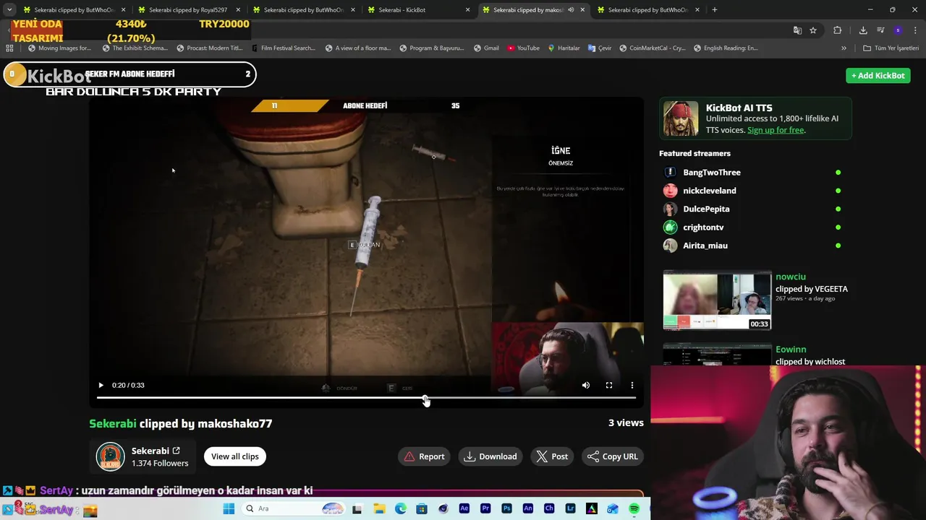Click the Eowinn streamer name
Viewport: 926px width, 520px height.
(791, 350)
